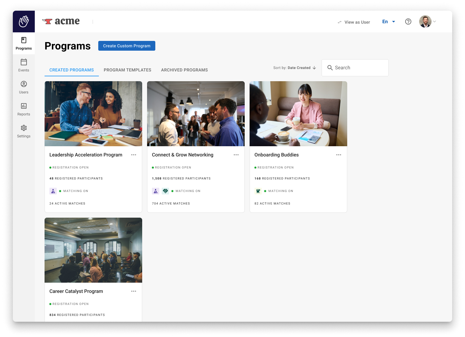Viewport: 465px width, 337px height.
Task: Open Programs in the sidebar
Action: coord(24,43)
